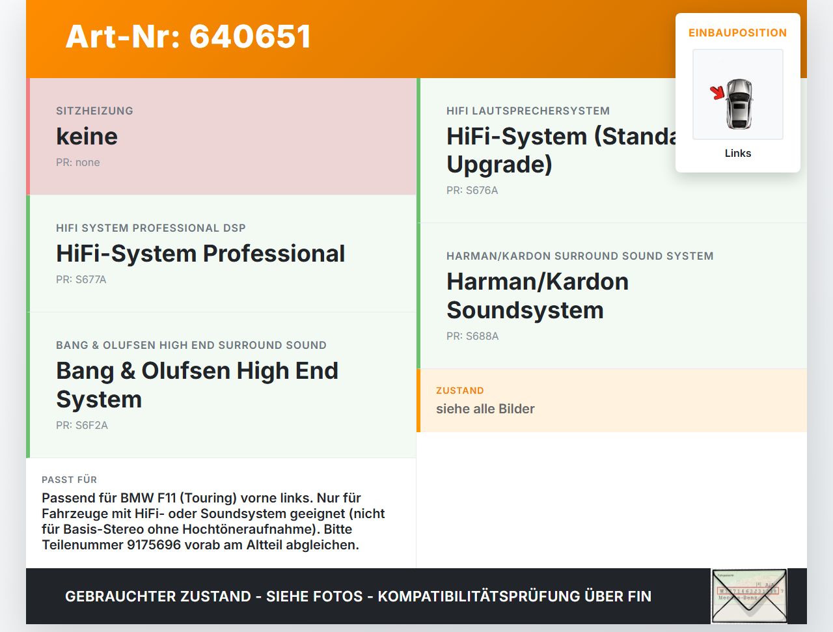Select Harman/Kardon Soundsystem card
The image size is (833, 632).
(x=612, y=296)
